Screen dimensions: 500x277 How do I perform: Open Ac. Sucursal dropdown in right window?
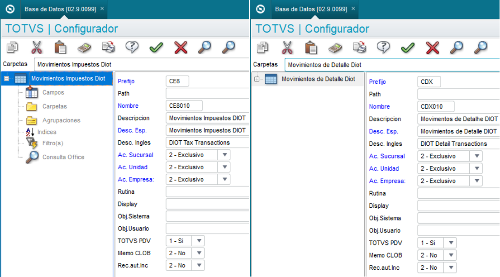coord(477,156)
